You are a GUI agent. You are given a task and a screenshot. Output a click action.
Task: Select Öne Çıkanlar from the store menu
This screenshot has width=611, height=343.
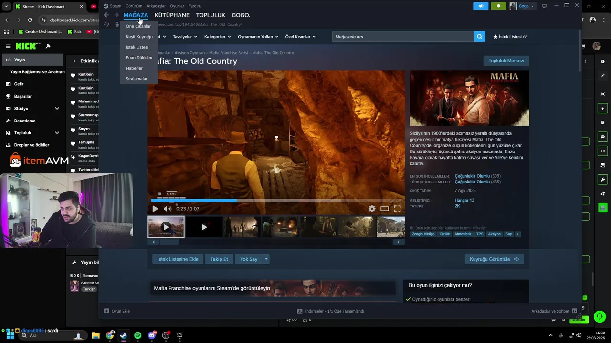click(138, 26)
